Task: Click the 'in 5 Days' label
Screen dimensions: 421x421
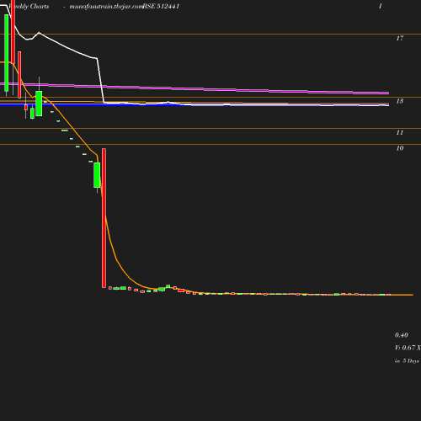Action: (x=407, y=361)
